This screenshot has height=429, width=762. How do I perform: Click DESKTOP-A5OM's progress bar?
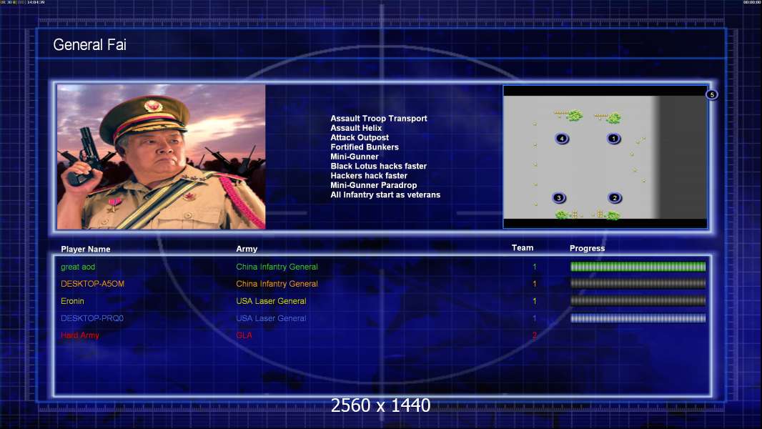coord(638,284)
